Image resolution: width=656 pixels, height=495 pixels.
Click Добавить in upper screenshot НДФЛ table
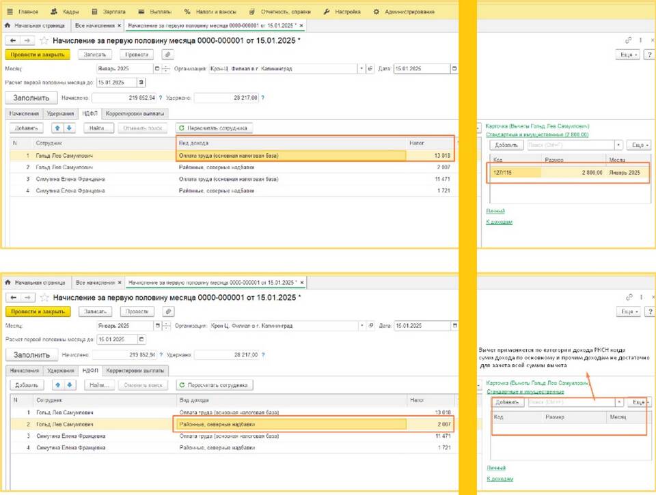coord(27,128)
